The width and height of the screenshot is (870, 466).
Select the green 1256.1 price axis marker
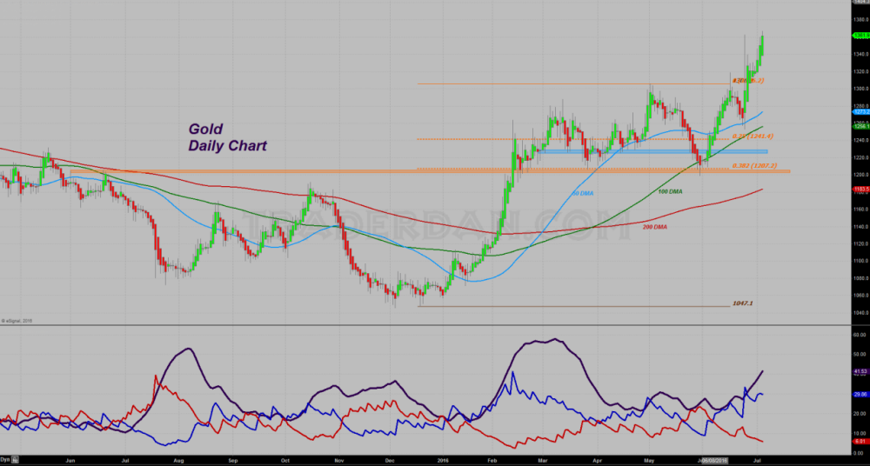860,126
